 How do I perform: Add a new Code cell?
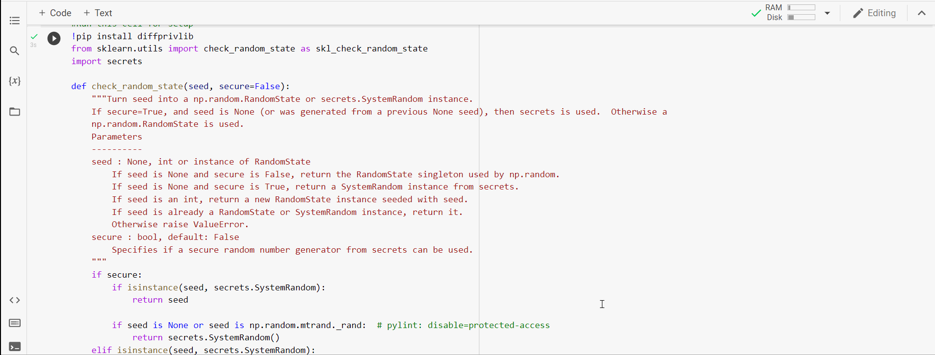(x=55, y=13)
